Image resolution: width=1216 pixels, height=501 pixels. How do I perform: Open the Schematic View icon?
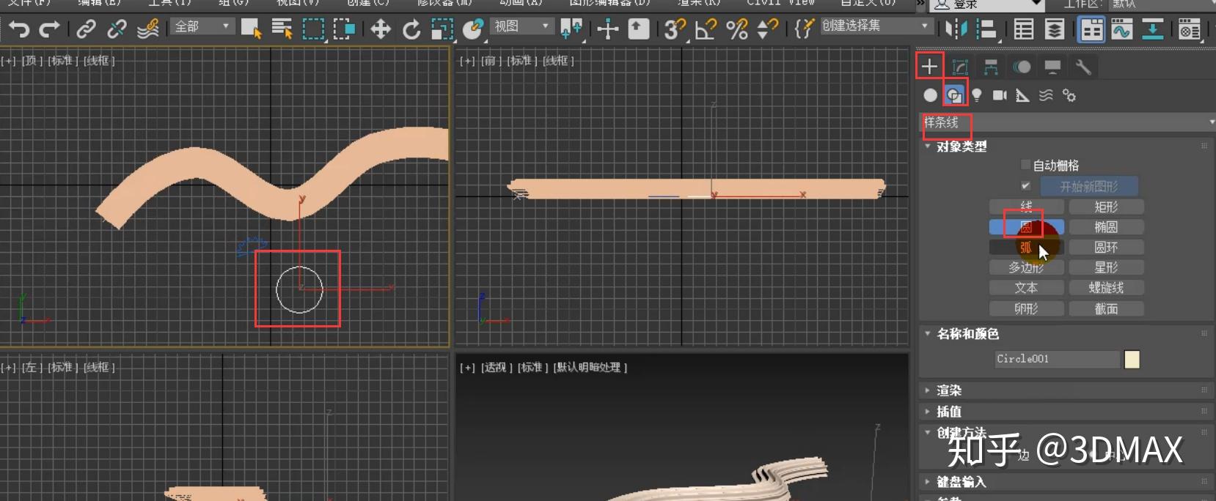tap(1153, 29)
